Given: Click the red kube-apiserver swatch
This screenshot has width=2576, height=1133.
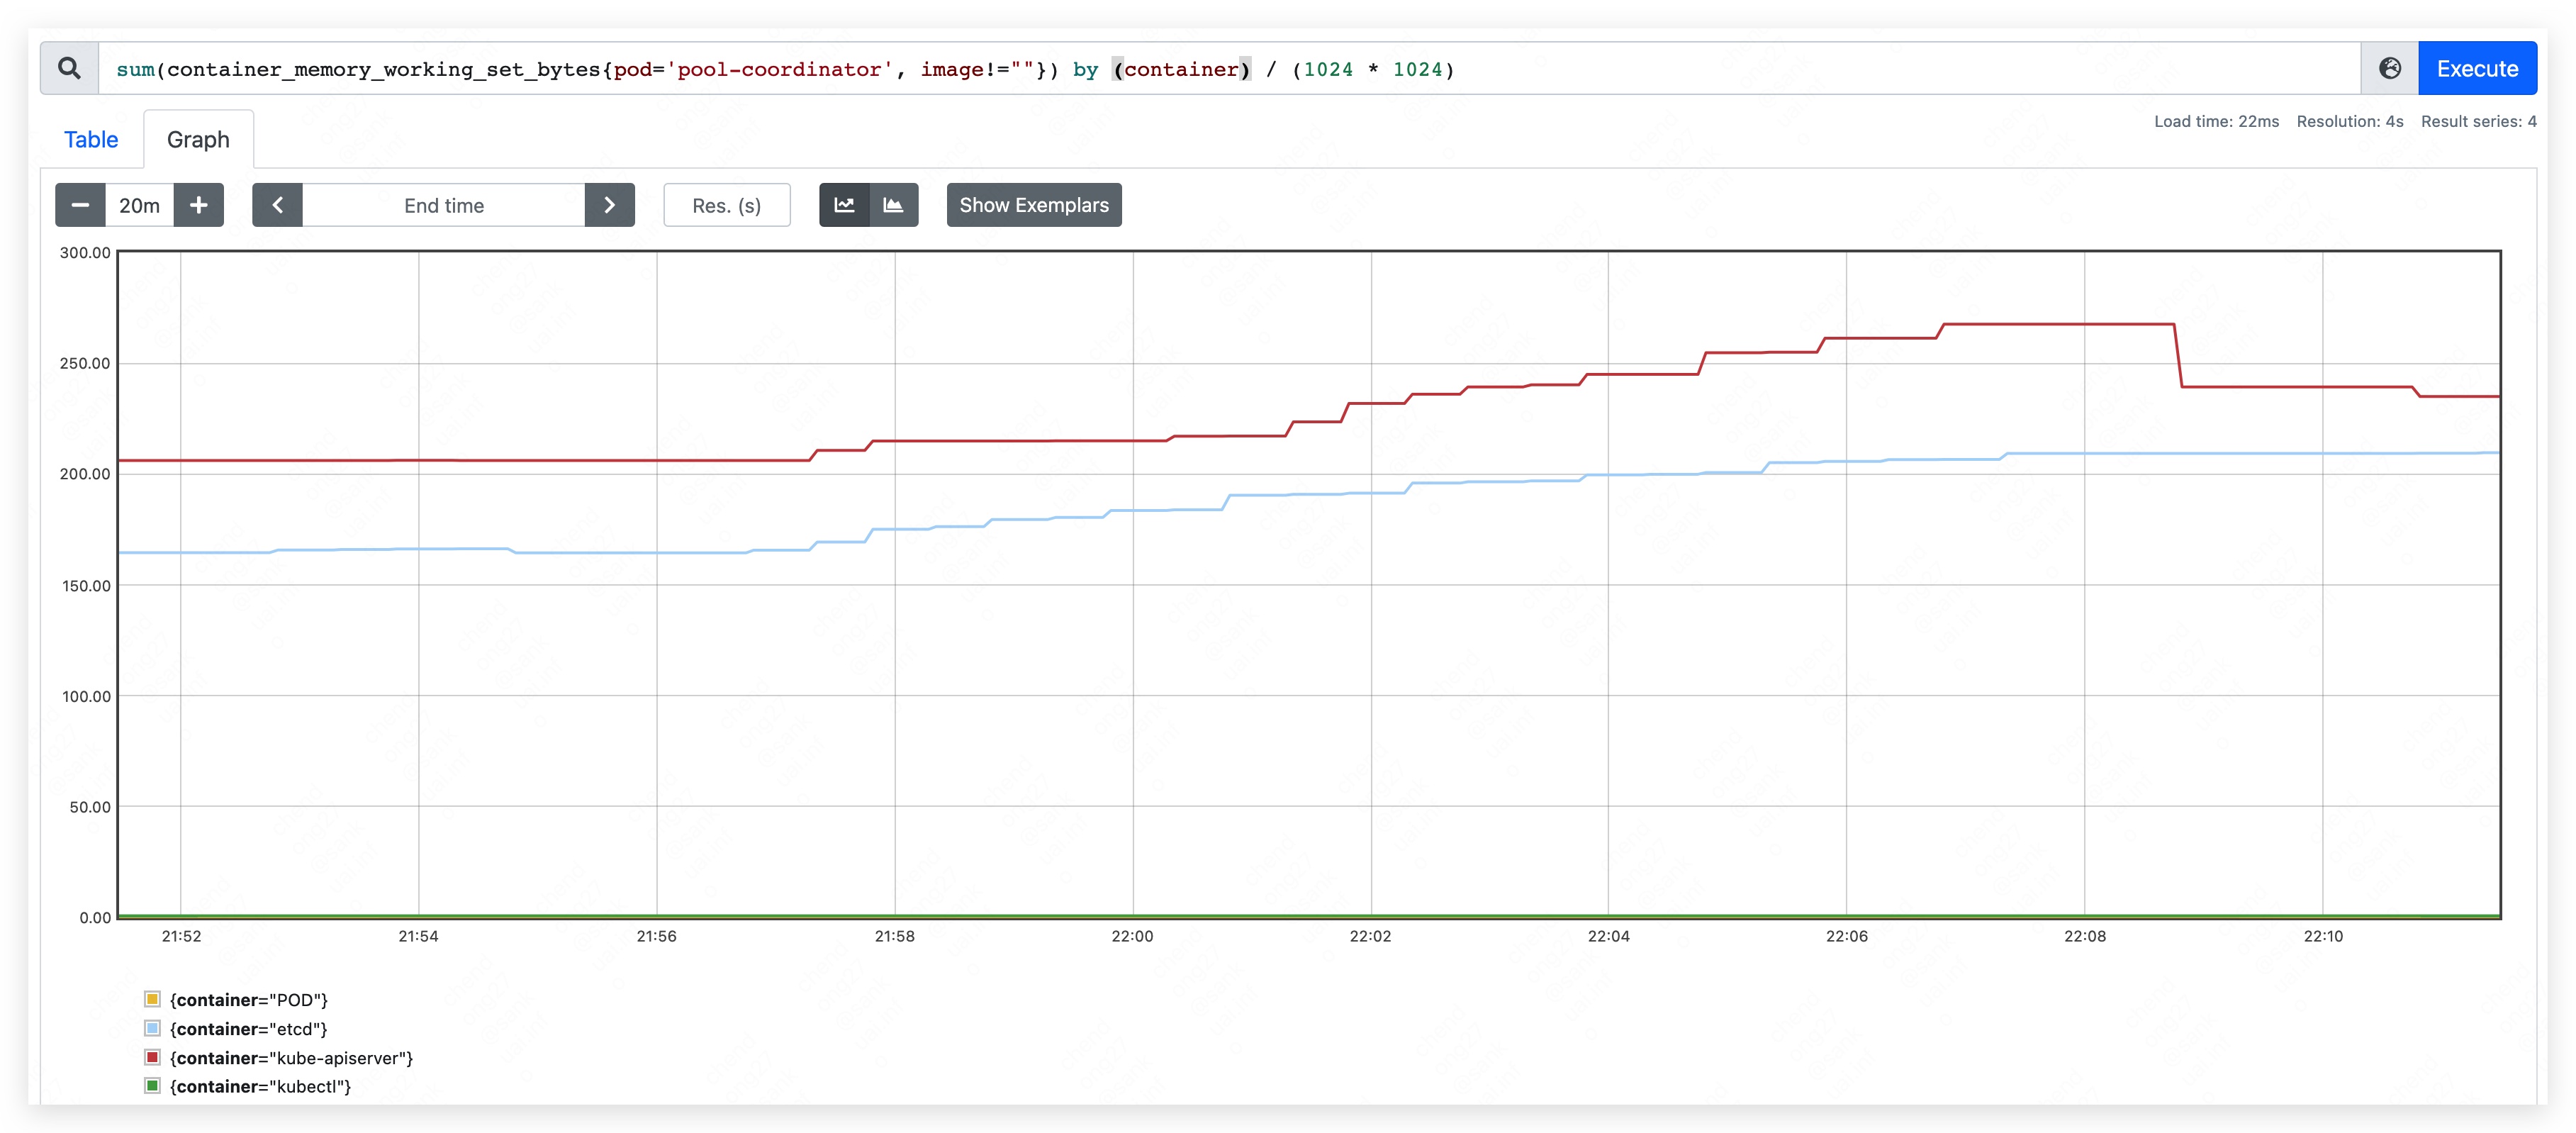Looking at the screenshot, I should [152, 1057].
